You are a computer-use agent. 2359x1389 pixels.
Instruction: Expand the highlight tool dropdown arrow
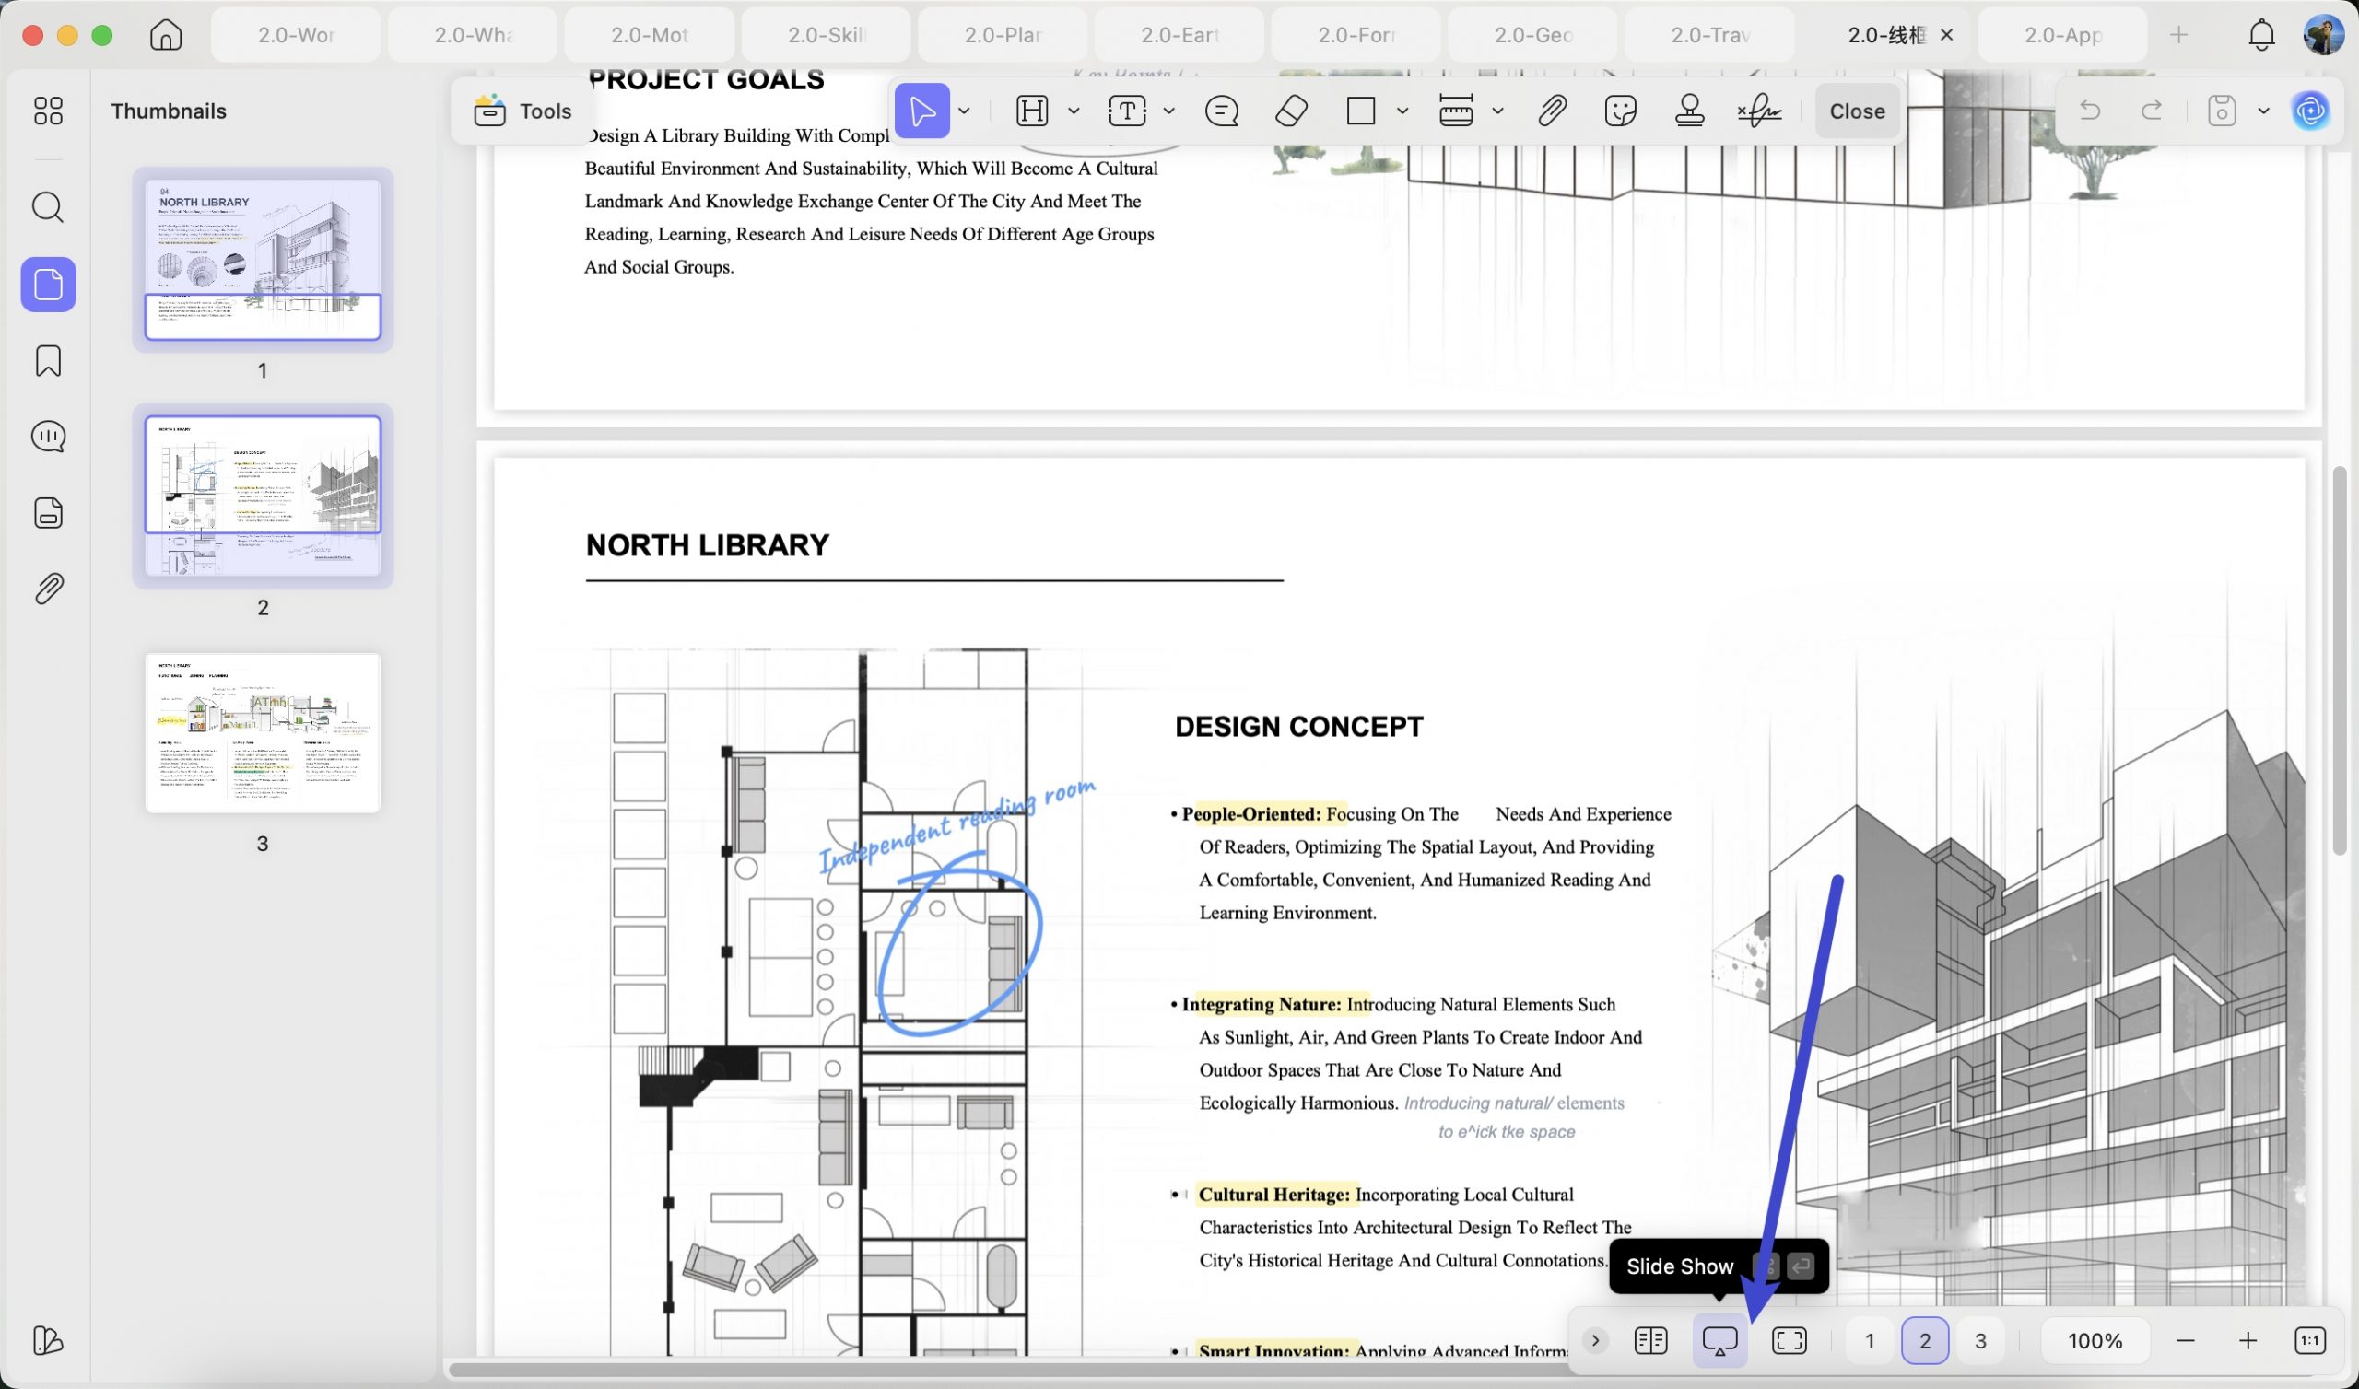pos(1074,111)
